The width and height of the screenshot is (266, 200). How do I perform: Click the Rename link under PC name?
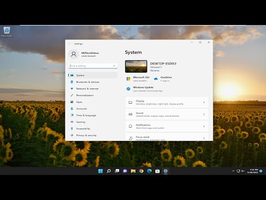tap(155, 71)
